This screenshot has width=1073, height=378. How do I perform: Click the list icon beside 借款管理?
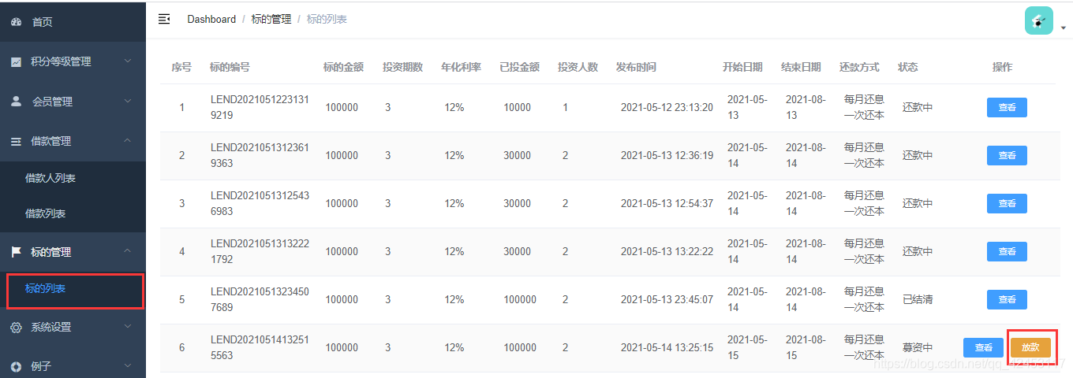[x=16, y=141]
